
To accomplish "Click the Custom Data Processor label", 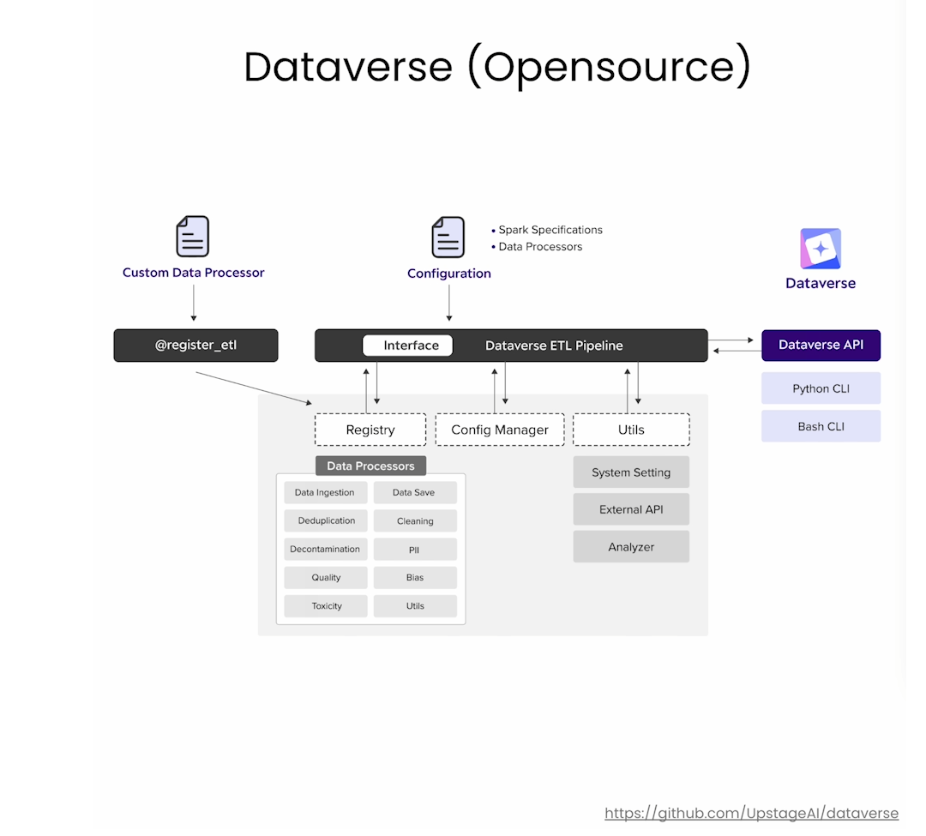I will tap(193, 273).
